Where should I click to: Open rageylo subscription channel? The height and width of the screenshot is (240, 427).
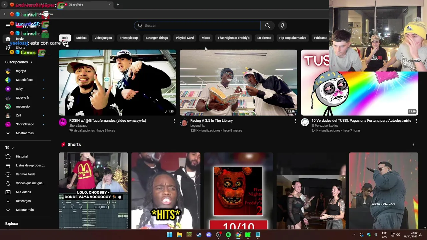(x=21, y=71)
